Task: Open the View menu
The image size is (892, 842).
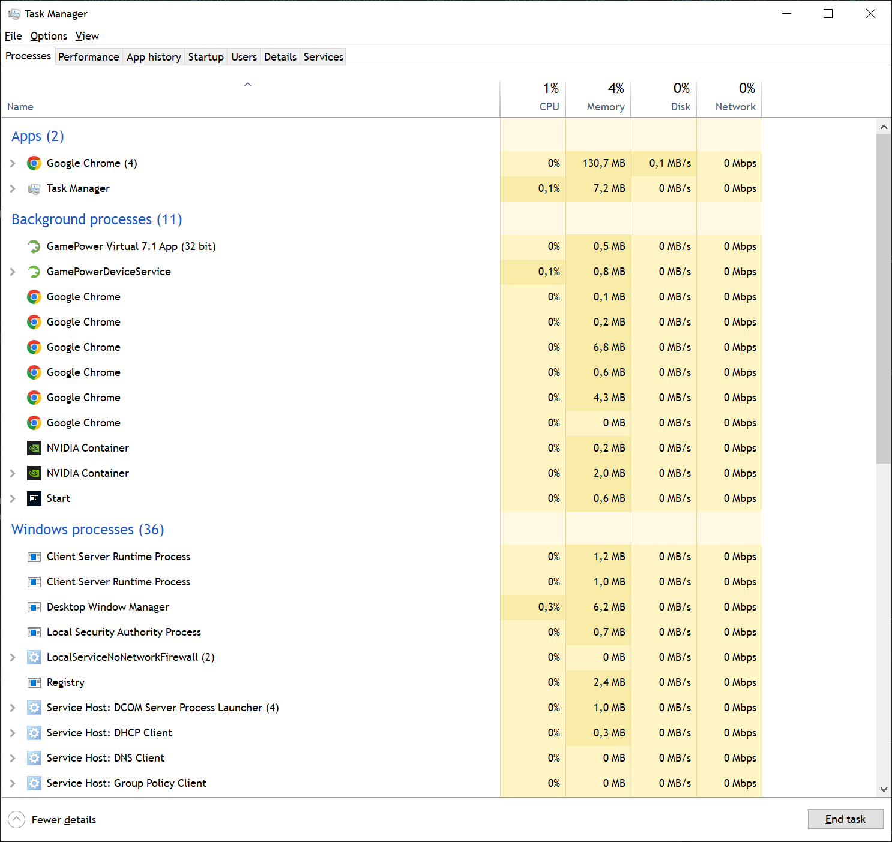Action: 87,36
